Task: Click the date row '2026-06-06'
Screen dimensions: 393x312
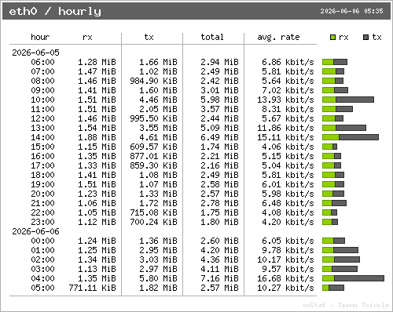Action: [x=35, y=231]
